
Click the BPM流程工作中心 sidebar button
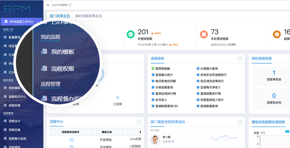coord(22,22)
